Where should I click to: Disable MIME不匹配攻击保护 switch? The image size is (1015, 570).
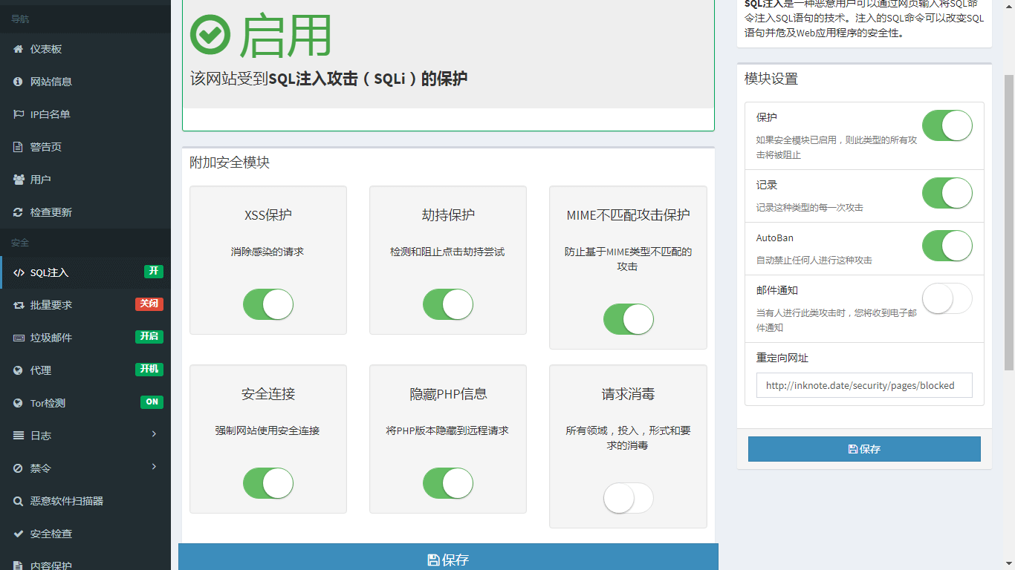coord(629,319)
